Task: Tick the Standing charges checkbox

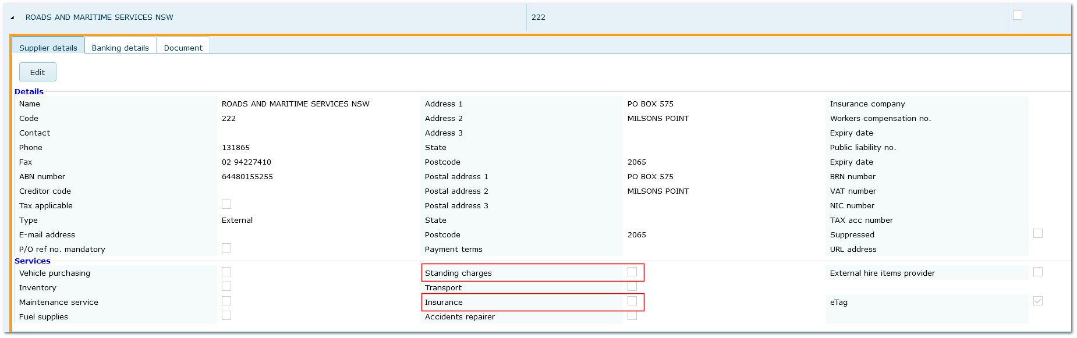Action: click(x=632, y=272)
